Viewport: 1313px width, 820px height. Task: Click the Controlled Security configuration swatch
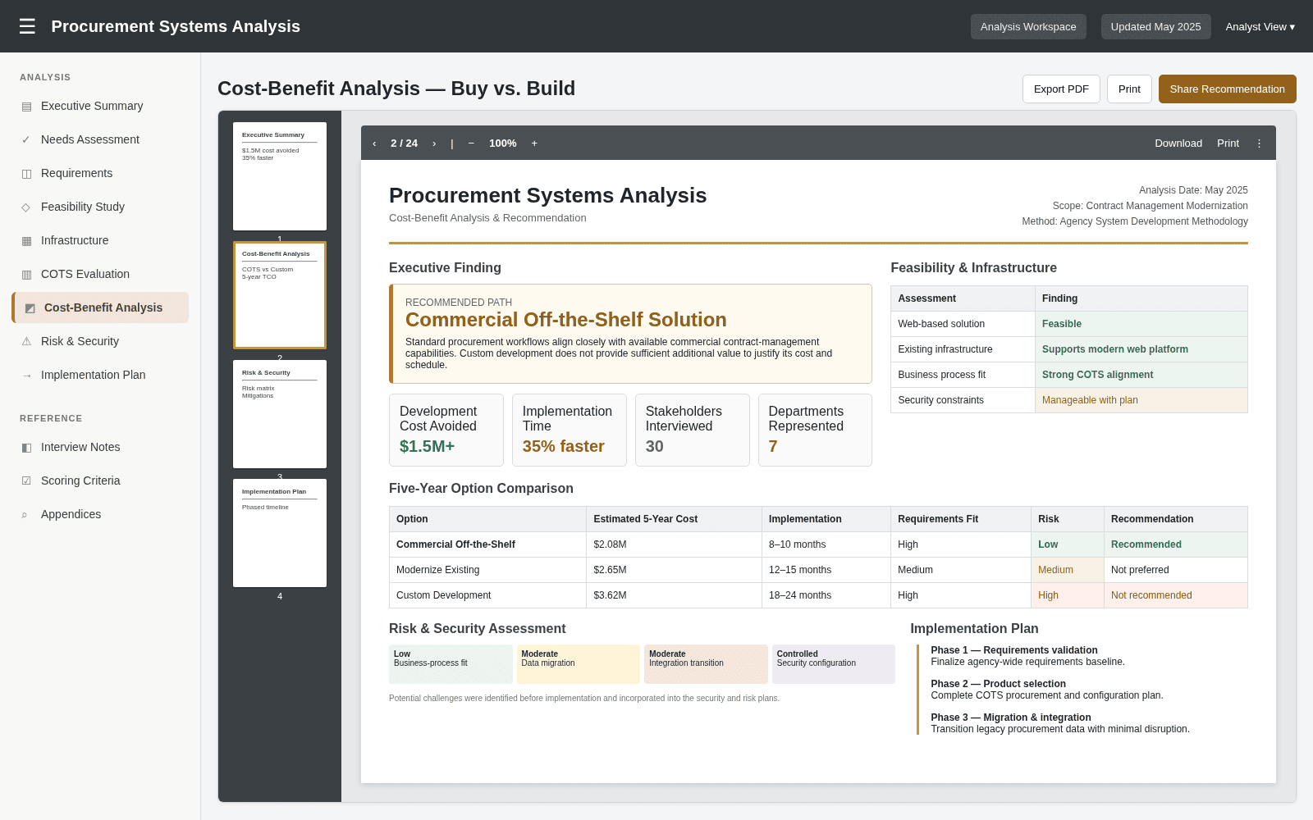coord(834,664)
